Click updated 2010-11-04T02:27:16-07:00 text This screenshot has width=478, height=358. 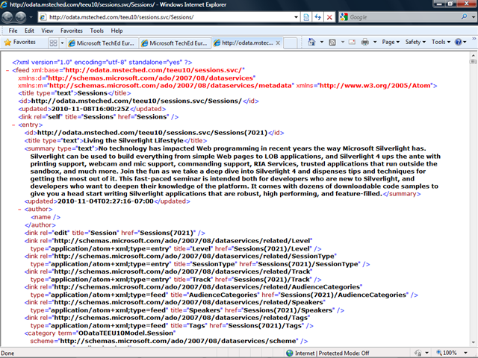[105, 201]
